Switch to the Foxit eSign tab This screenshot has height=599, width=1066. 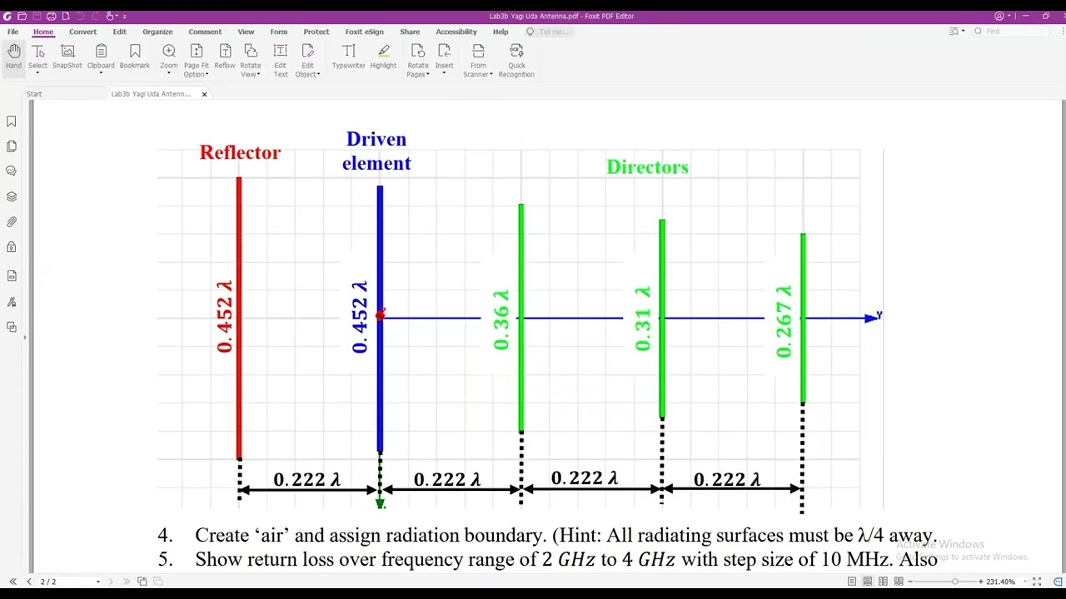click(x=364, y=32)
